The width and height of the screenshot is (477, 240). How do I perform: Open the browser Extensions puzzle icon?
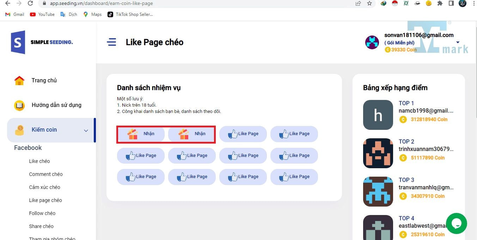tap(440, 3)
